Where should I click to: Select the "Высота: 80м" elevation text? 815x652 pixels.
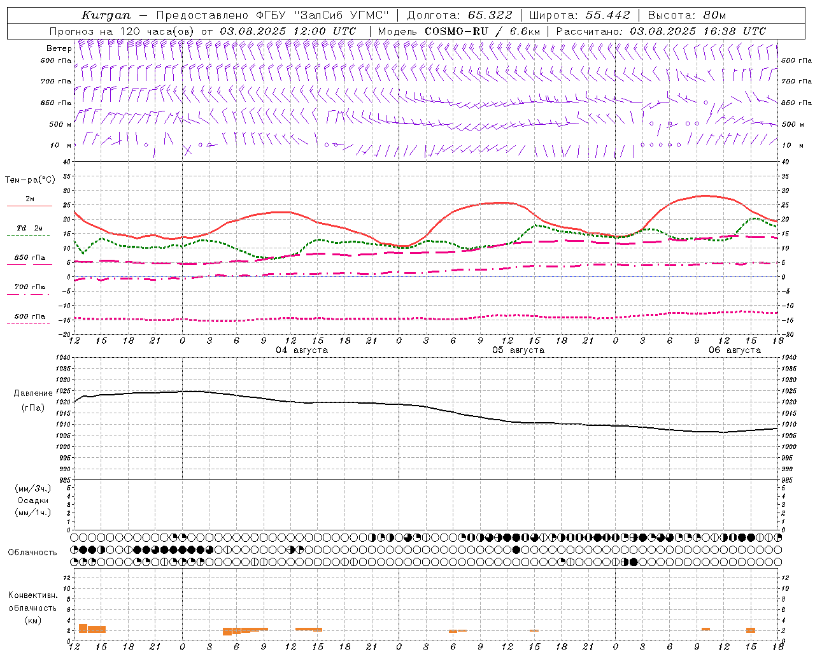(687, 15)
